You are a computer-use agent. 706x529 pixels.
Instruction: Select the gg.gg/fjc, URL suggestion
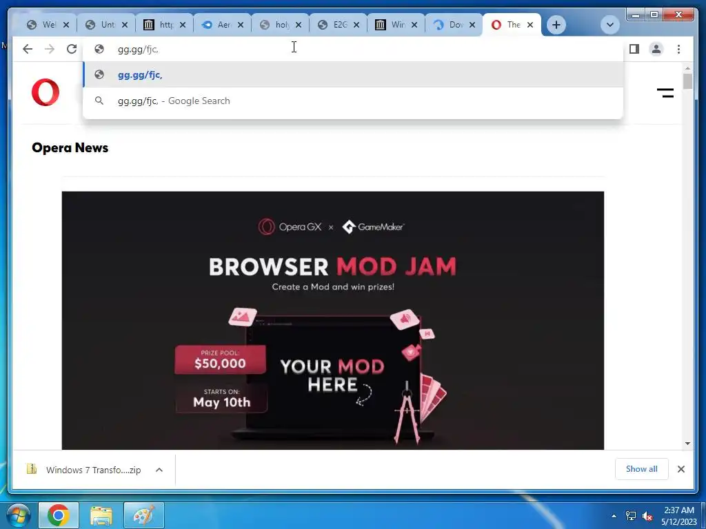tap(353, 74)
